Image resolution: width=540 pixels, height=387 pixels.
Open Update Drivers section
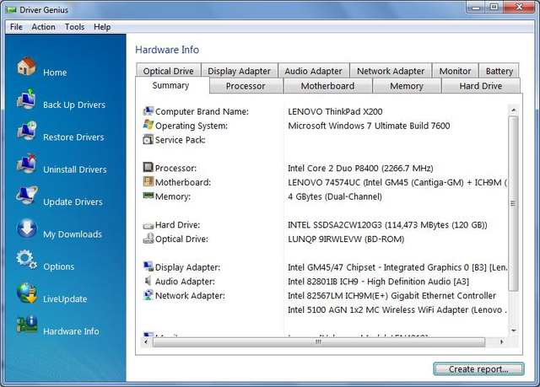73,202
